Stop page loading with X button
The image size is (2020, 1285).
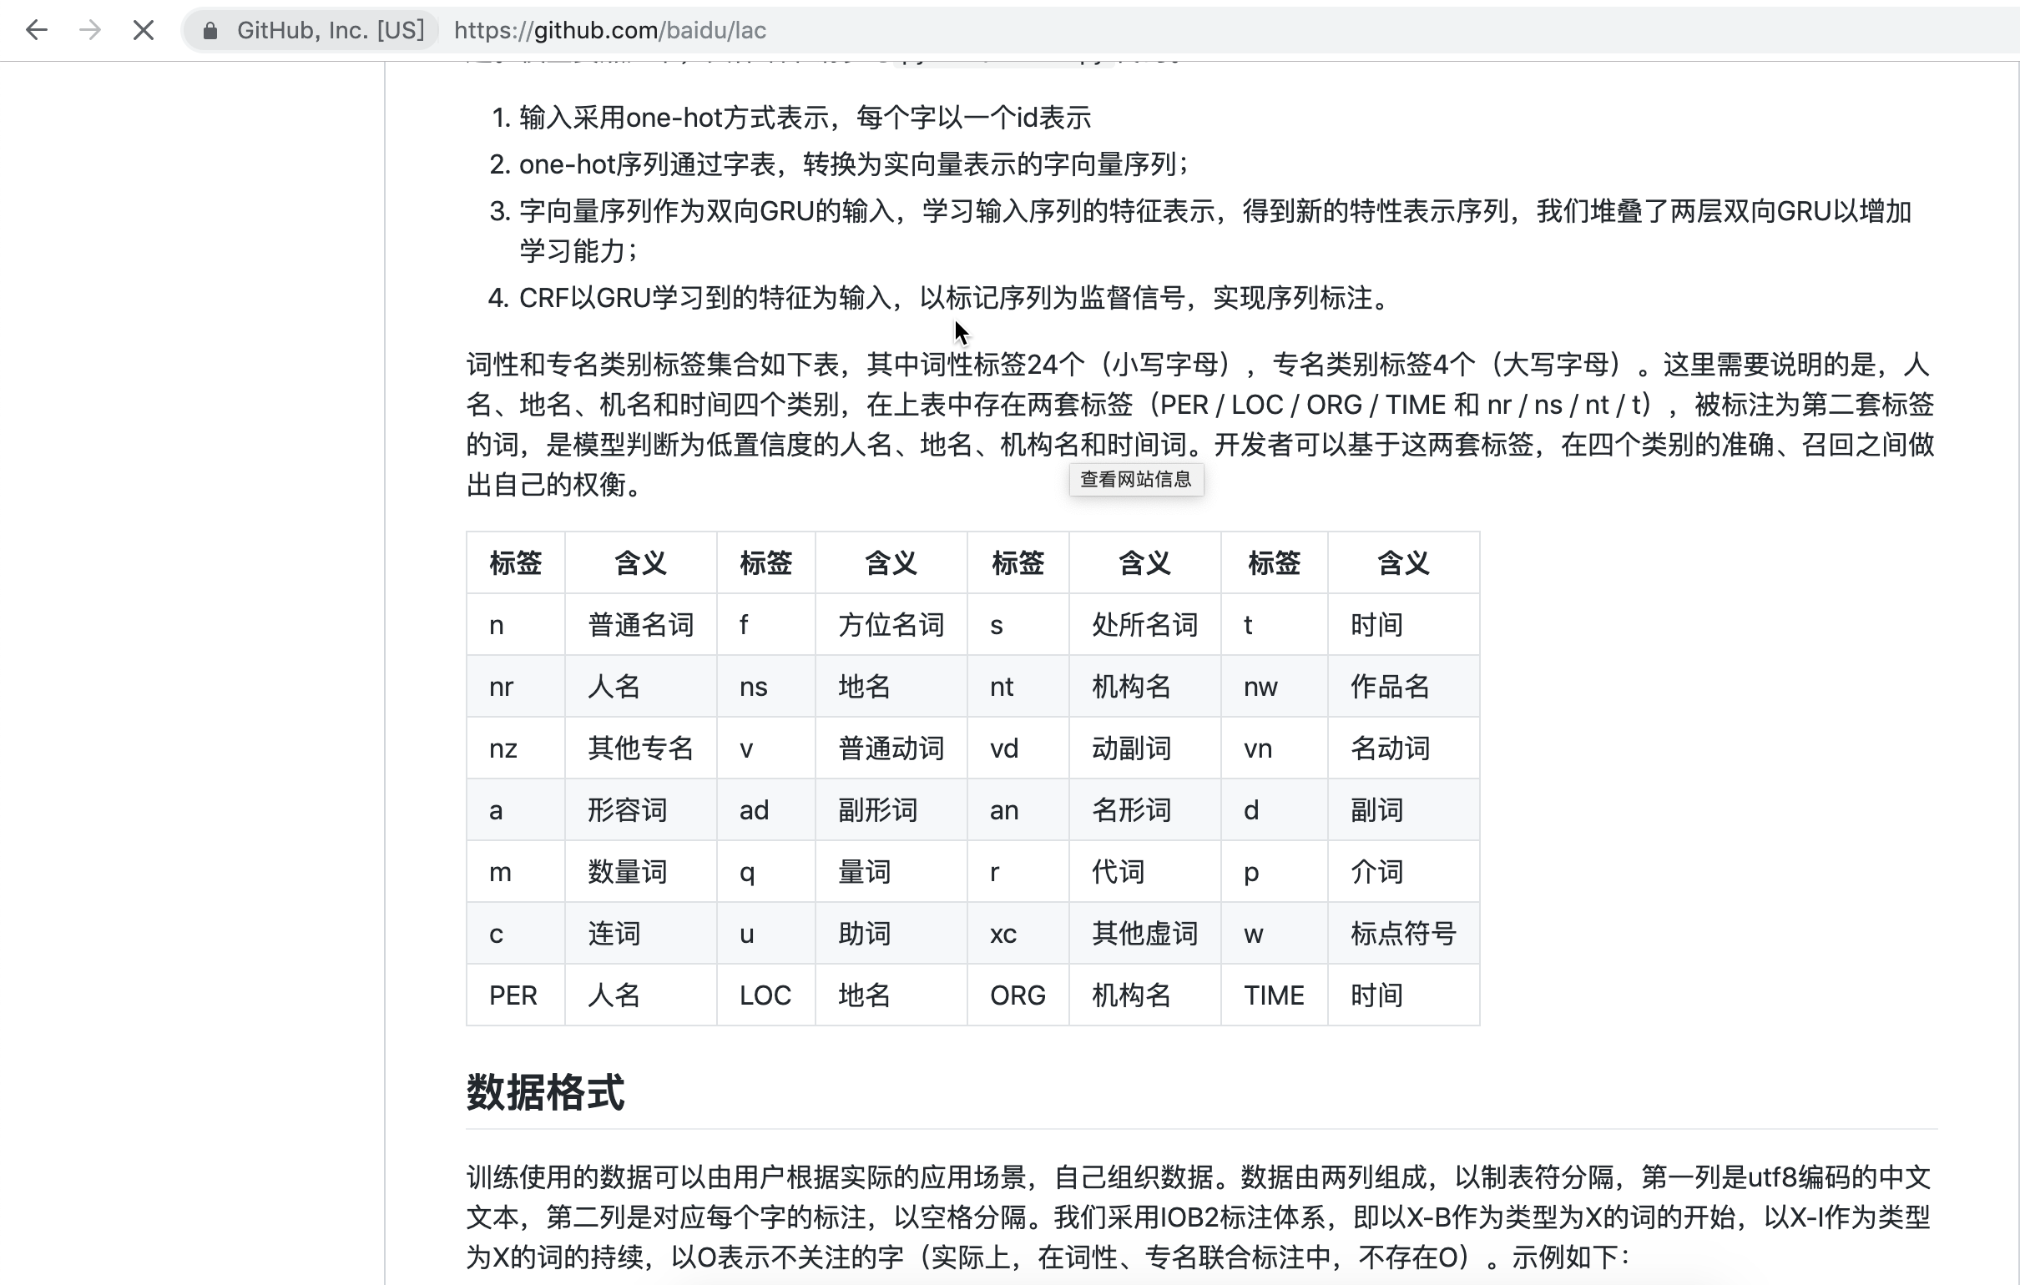point(144,31)
